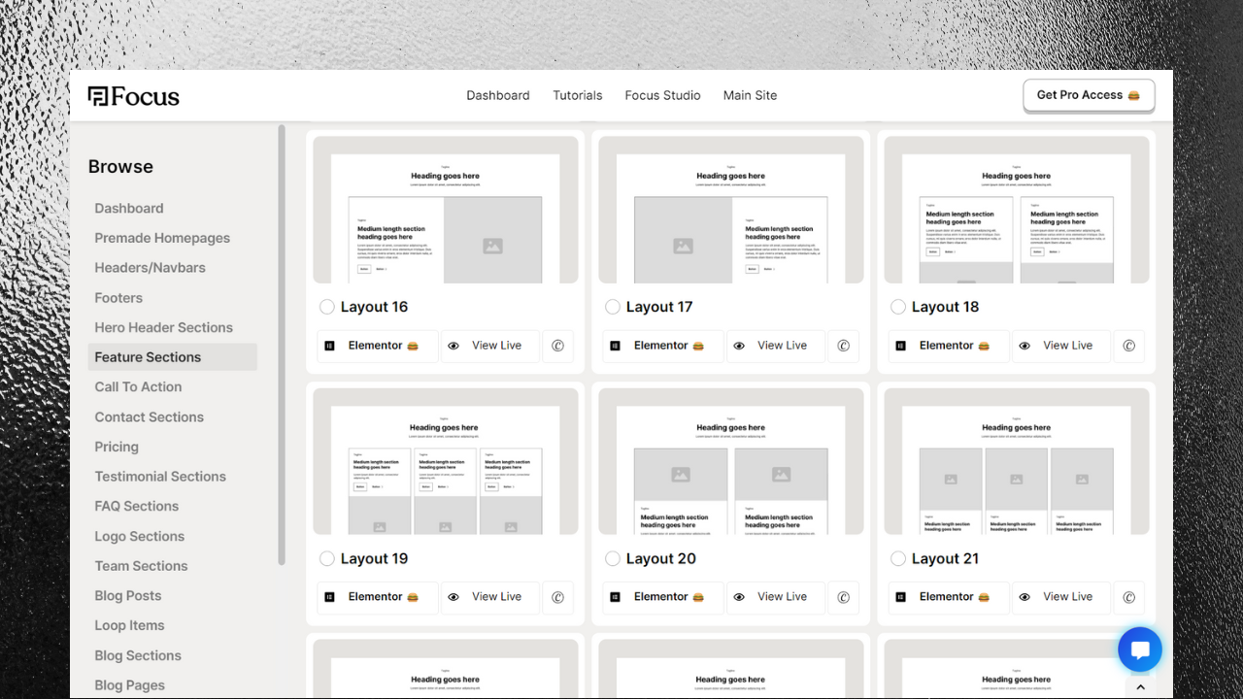Open Hero Header Sections in sidebar

click(163, 327)
